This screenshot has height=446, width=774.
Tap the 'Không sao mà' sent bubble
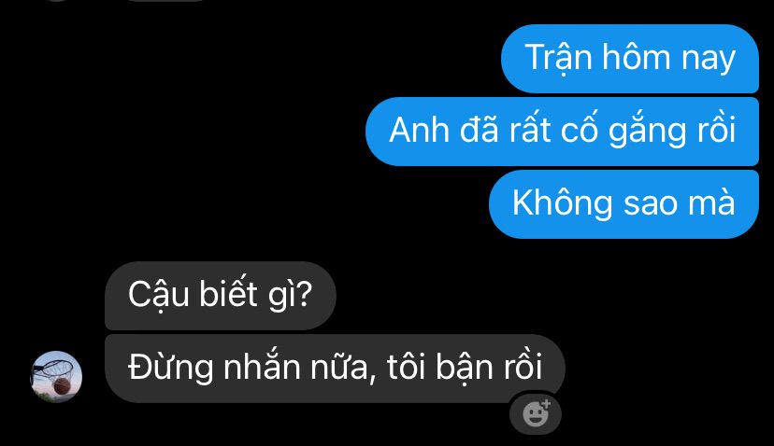[x=623, y=204]
